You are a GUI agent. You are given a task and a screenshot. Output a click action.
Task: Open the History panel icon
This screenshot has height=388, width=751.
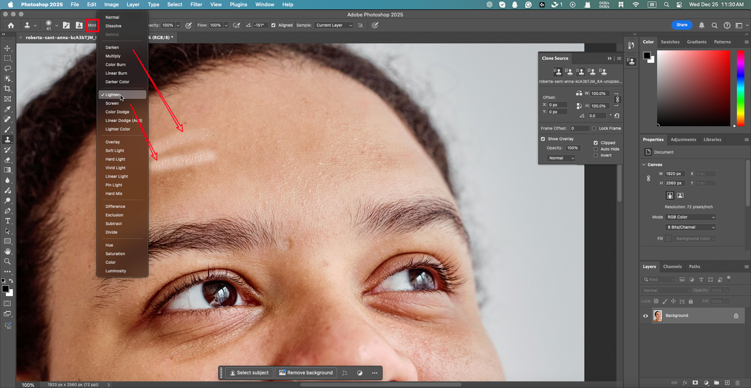coord(631,45)
